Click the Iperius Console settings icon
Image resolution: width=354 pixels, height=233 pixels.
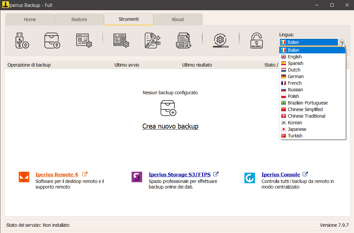pos(121,41)
